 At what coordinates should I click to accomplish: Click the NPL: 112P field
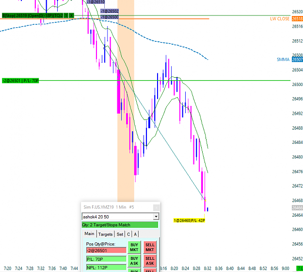[106, 268]
